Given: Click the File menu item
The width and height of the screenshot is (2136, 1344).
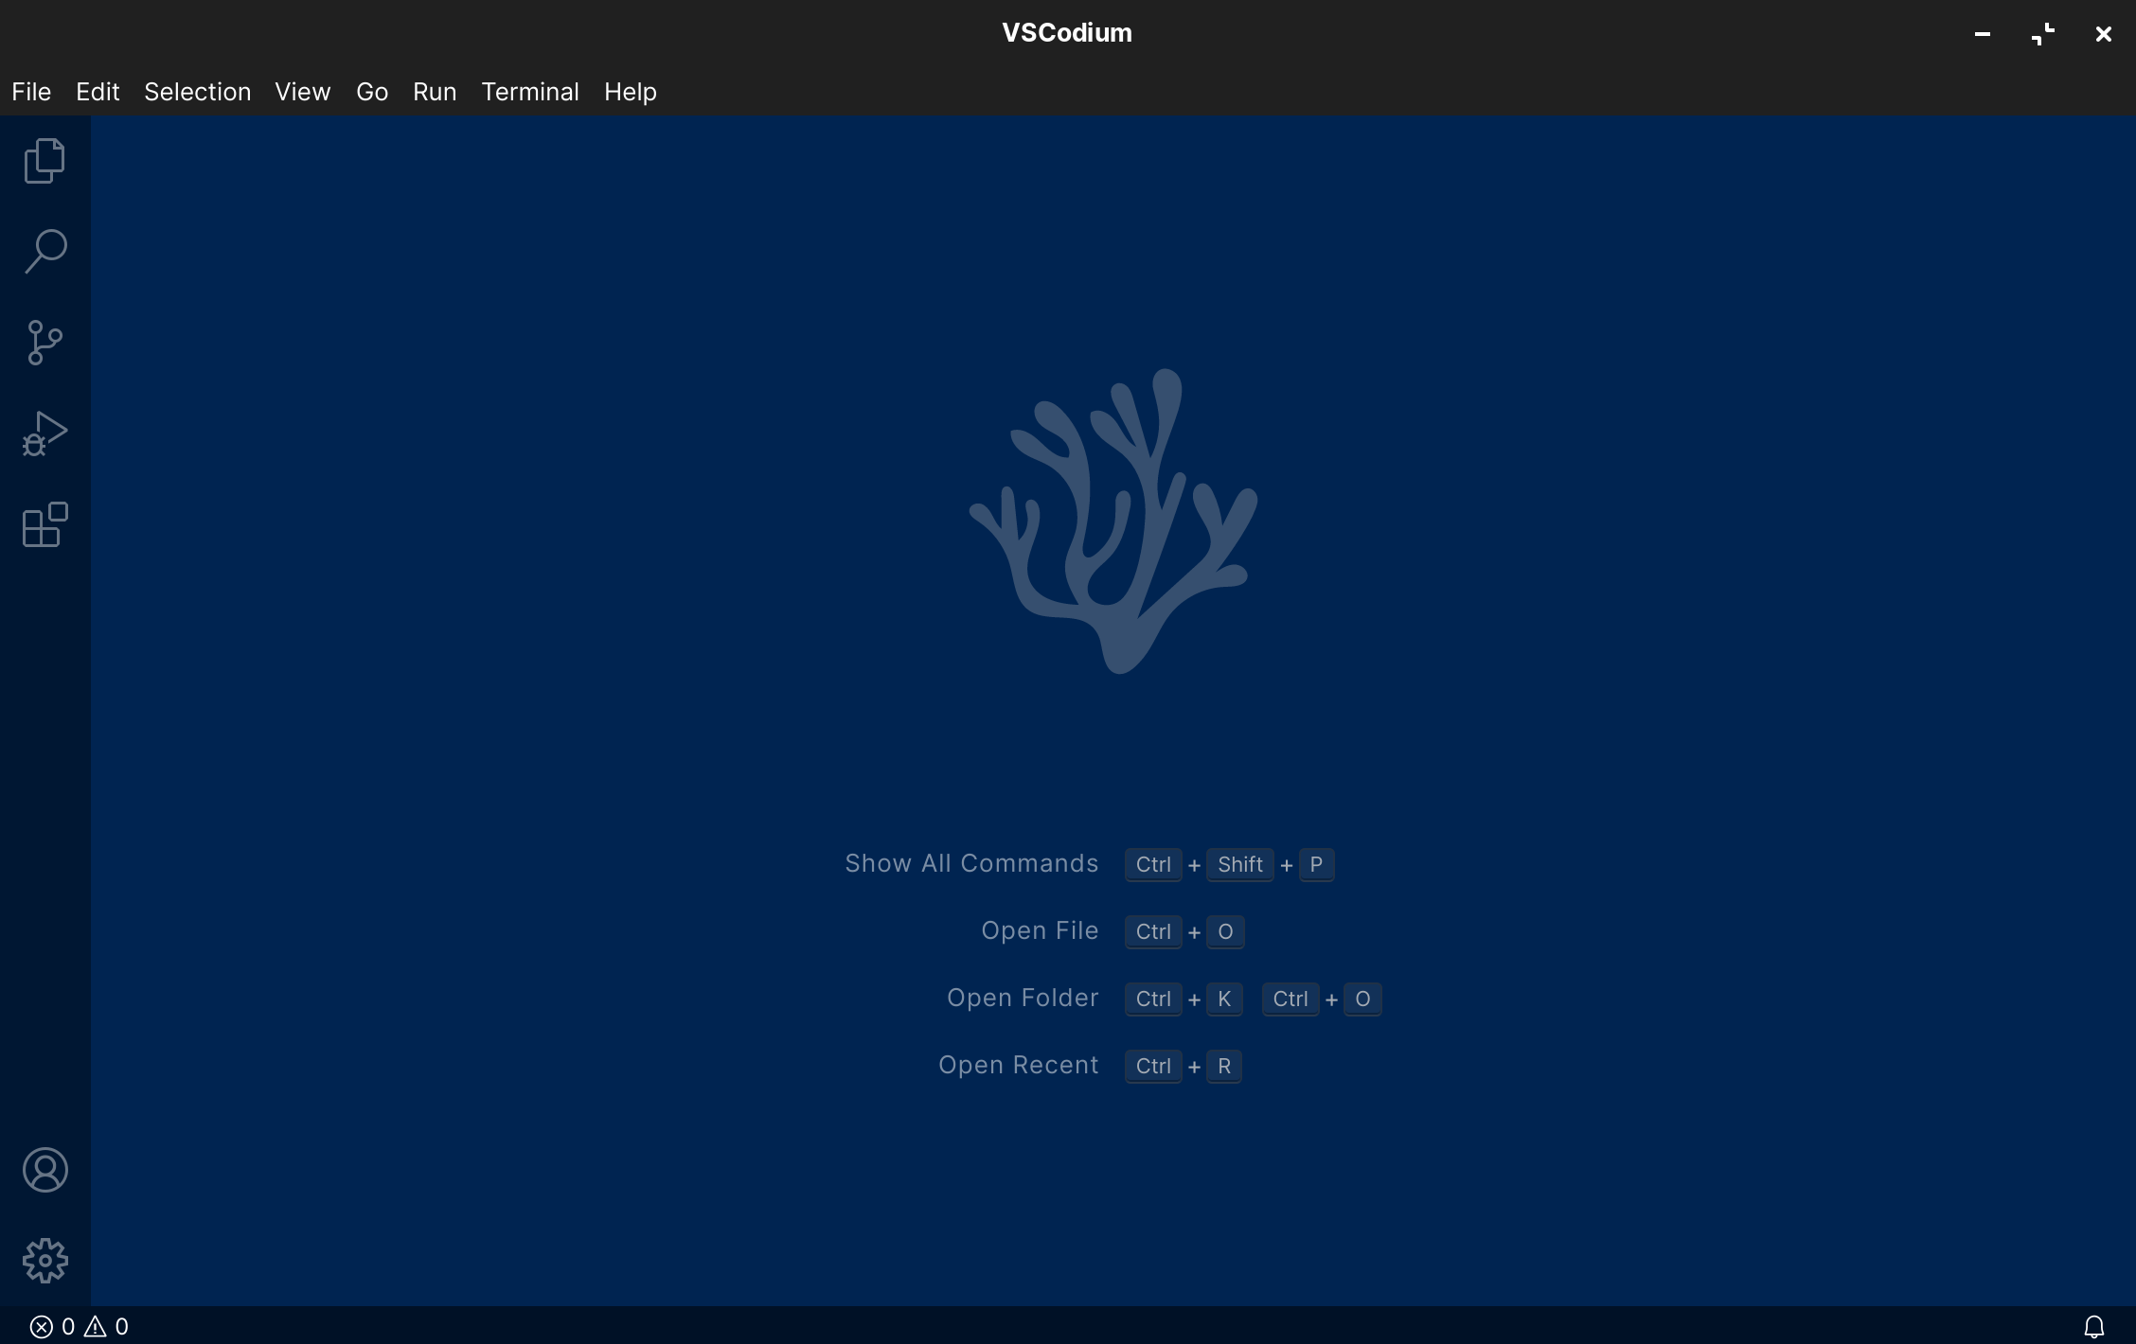Looking at the screenshot, I should [x=31, y=92].
